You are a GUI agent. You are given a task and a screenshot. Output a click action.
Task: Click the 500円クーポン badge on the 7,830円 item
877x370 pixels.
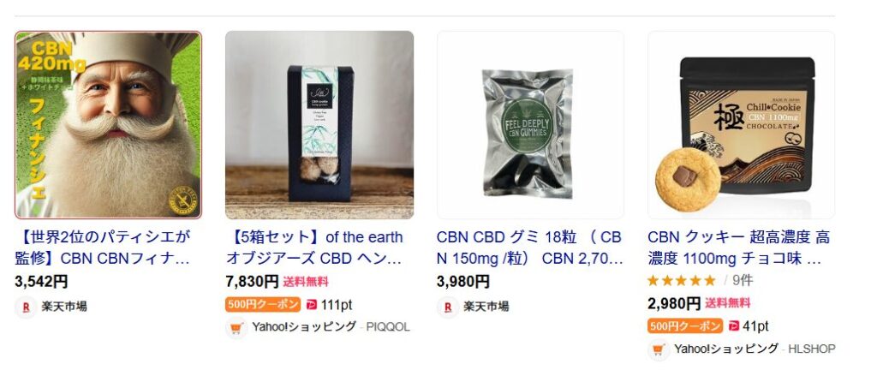264,305
